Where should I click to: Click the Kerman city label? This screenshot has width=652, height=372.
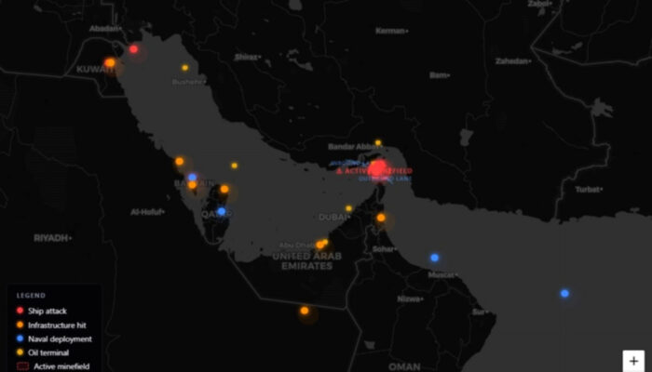(392, 31)
